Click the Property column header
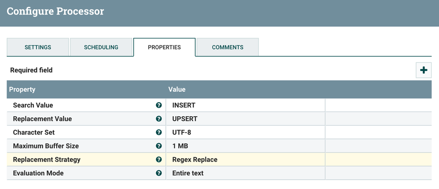 pos(22,89)
